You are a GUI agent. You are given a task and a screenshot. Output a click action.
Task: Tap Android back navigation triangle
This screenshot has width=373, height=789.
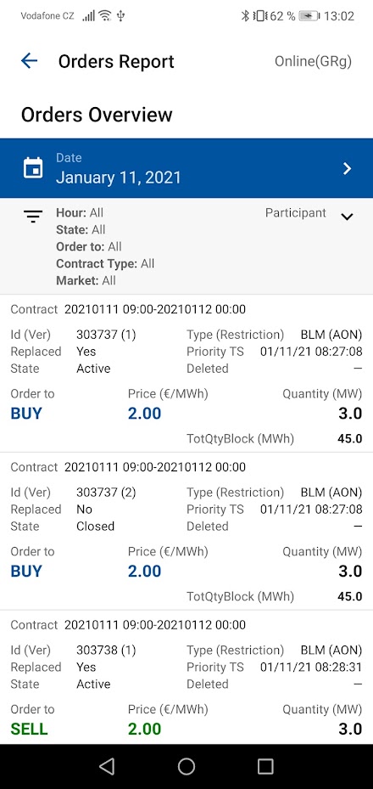[107, 766]
